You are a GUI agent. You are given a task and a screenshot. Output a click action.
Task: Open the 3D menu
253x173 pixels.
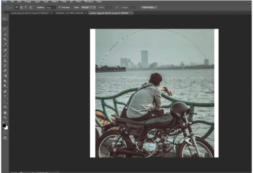point(71,2)
